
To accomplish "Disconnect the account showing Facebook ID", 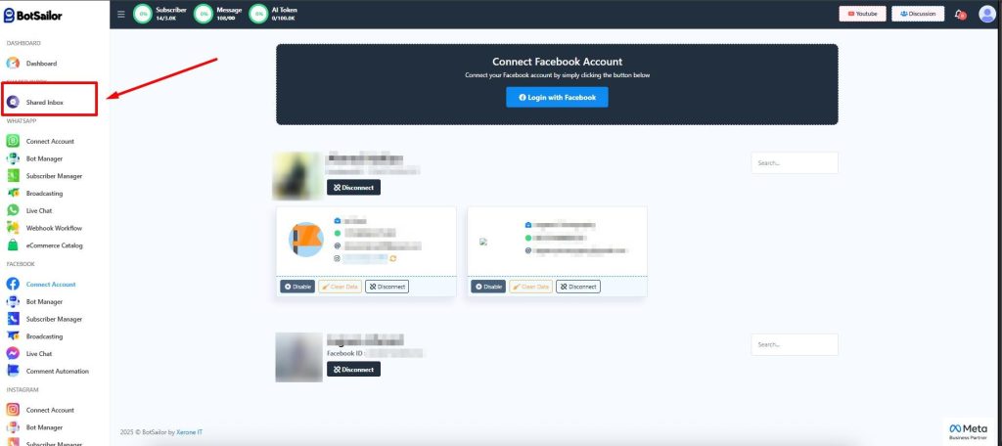I will pyautogui.click(x=353, y=370).
